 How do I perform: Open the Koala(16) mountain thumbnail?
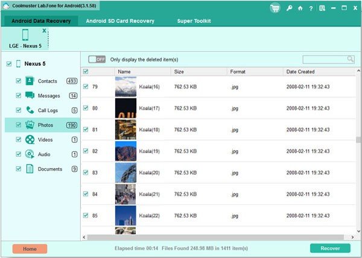[x=125, y=86]
